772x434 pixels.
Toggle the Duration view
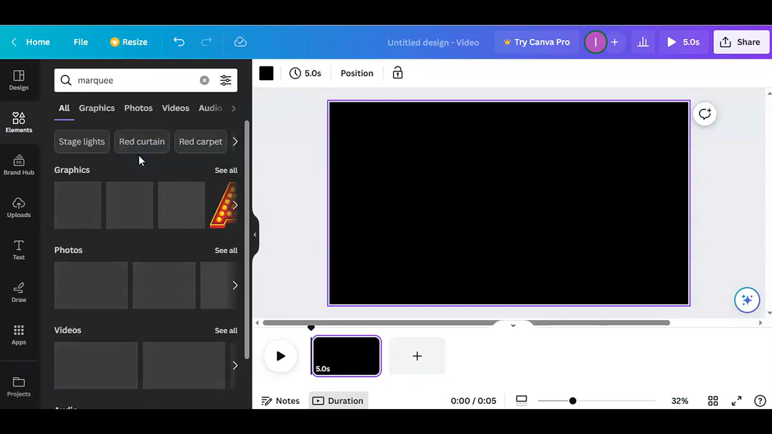pos(338,401)
